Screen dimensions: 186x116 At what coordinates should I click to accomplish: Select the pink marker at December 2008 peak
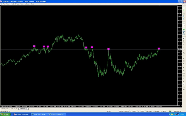(108, 49)
